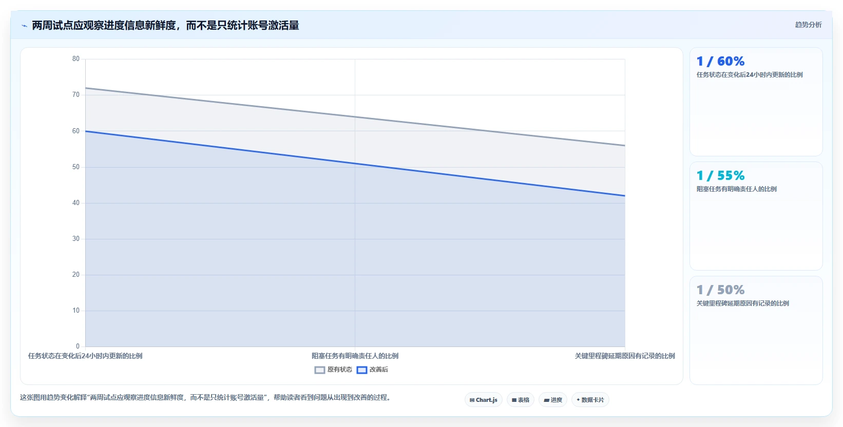Click the small icon before the chart title
Screen dimensions: 843x427
tap(24, 26)
